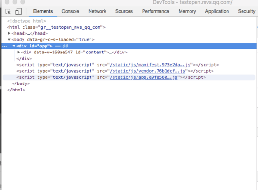Open the Application tab

point(217,11)
